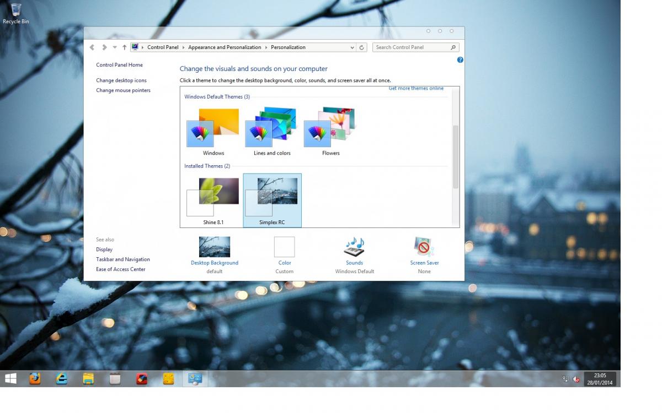Open the Recycle Bin desktop icon
The image size is (662, 413).
15,13
